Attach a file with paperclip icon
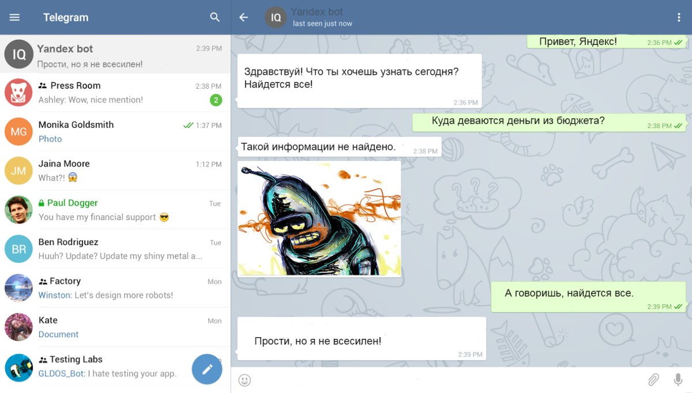This screenshot has height=393, width=692. [x=653, y=380]
